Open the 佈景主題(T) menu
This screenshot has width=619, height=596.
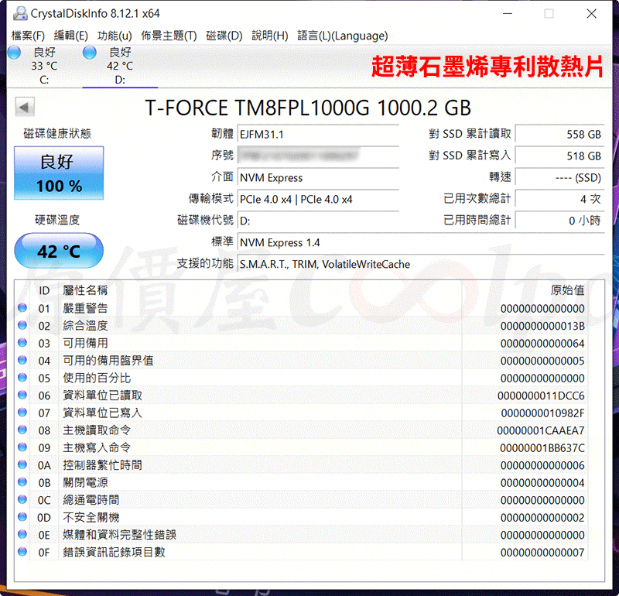click(x=169, y=36)
